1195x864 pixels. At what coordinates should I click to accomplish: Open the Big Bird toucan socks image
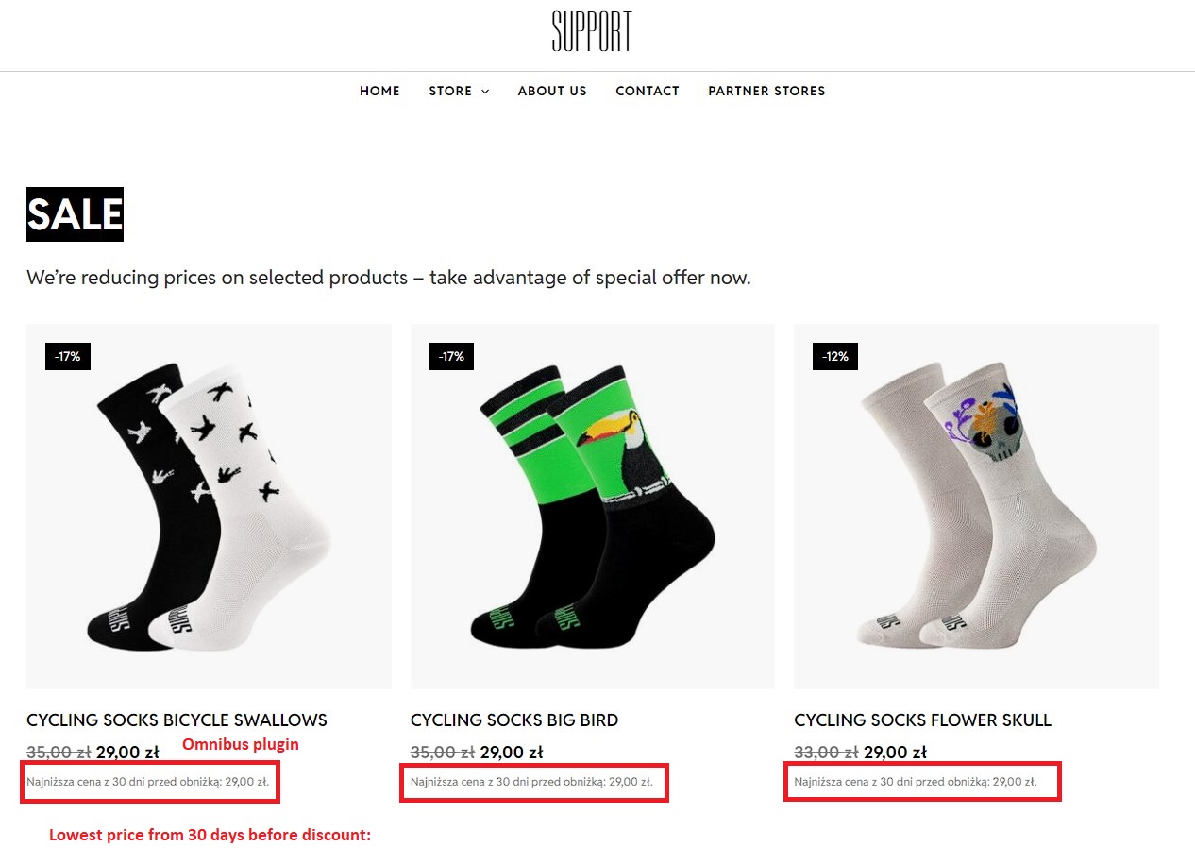[592, 506]
